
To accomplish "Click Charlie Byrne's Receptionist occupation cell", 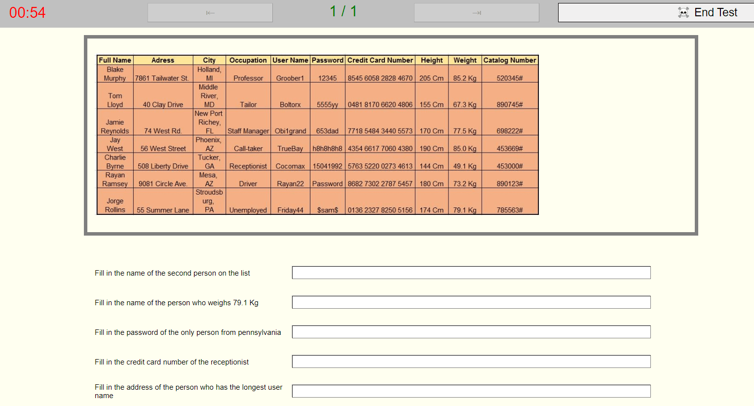I will click(248, 166).
